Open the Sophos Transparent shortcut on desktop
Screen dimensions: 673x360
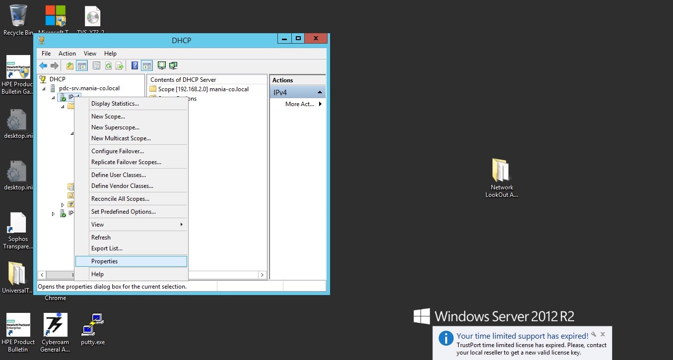18,231
